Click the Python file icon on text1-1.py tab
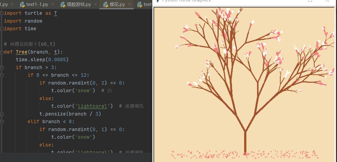This screenshot has width=337, height=162. tap(22, 4)
